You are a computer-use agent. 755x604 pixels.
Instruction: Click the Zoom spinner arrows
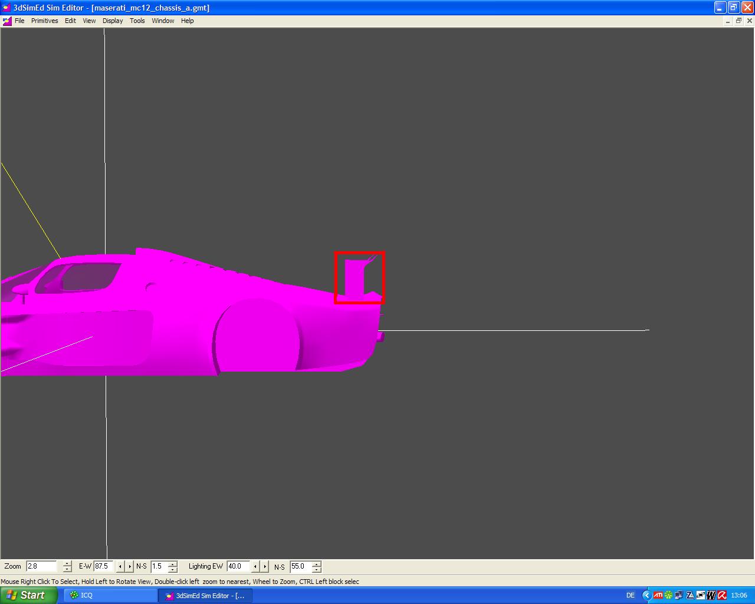(x=67, y=566)
